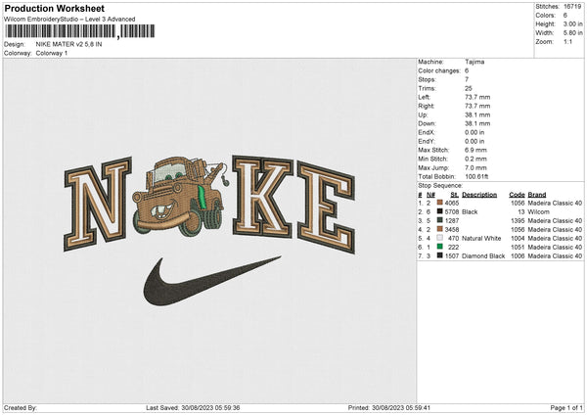Select the Trims value 25
Screen dimensions: 587x415
[x=469, y=88]
